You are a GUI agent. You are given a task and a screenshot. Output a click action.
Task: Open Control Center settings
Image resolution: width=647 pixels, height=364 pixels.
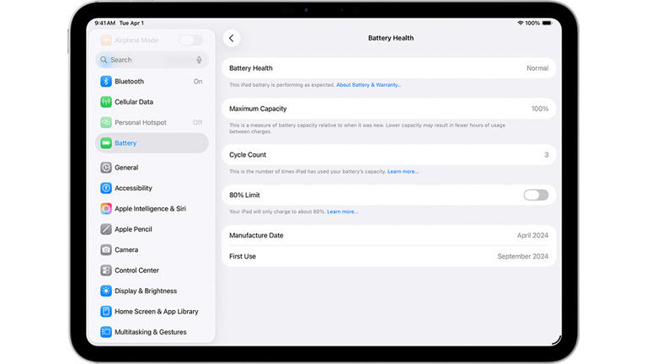click(x=152, y=270)
